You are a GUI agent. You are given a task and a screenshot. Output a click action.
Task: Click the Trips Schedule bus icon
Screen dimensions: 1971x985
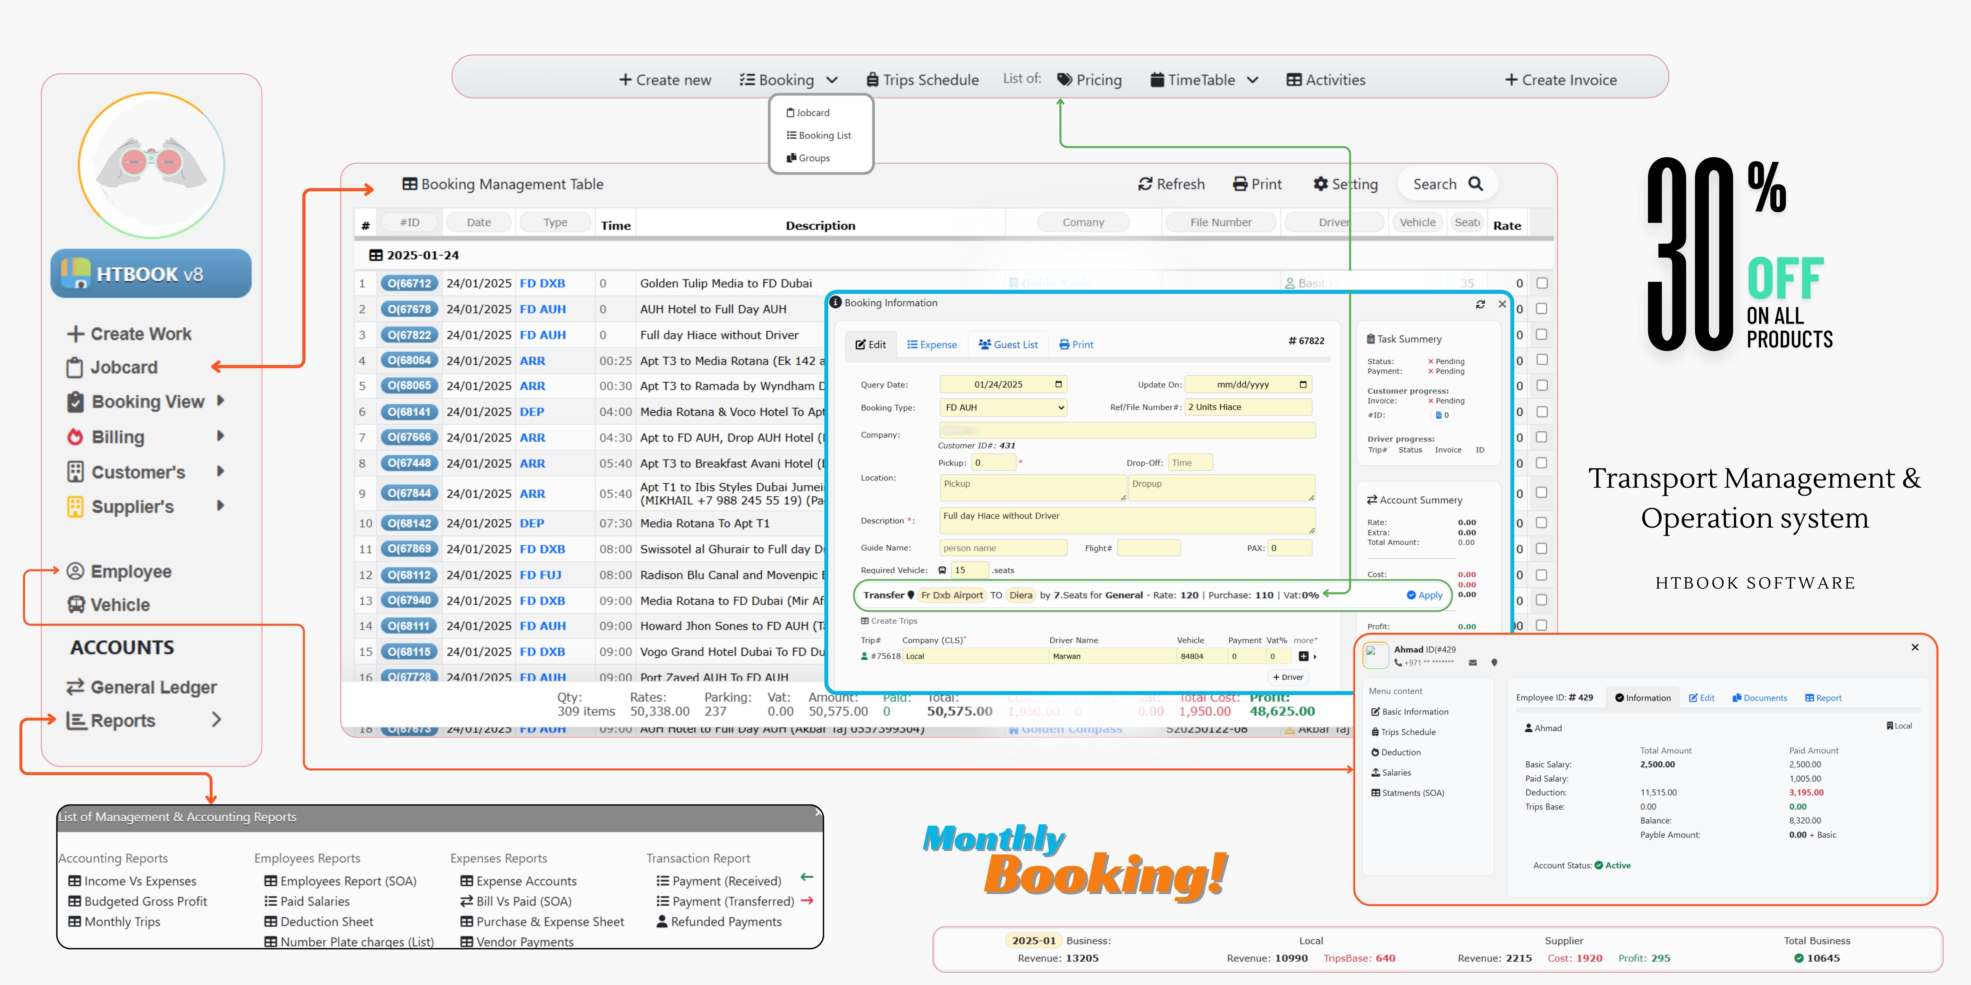click(872, 80)
